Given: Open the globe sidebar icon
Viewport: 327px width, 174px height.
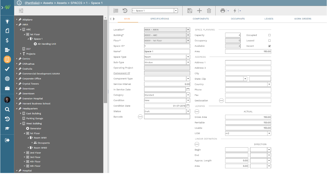Looking at the screenshot, I should 7,79.
